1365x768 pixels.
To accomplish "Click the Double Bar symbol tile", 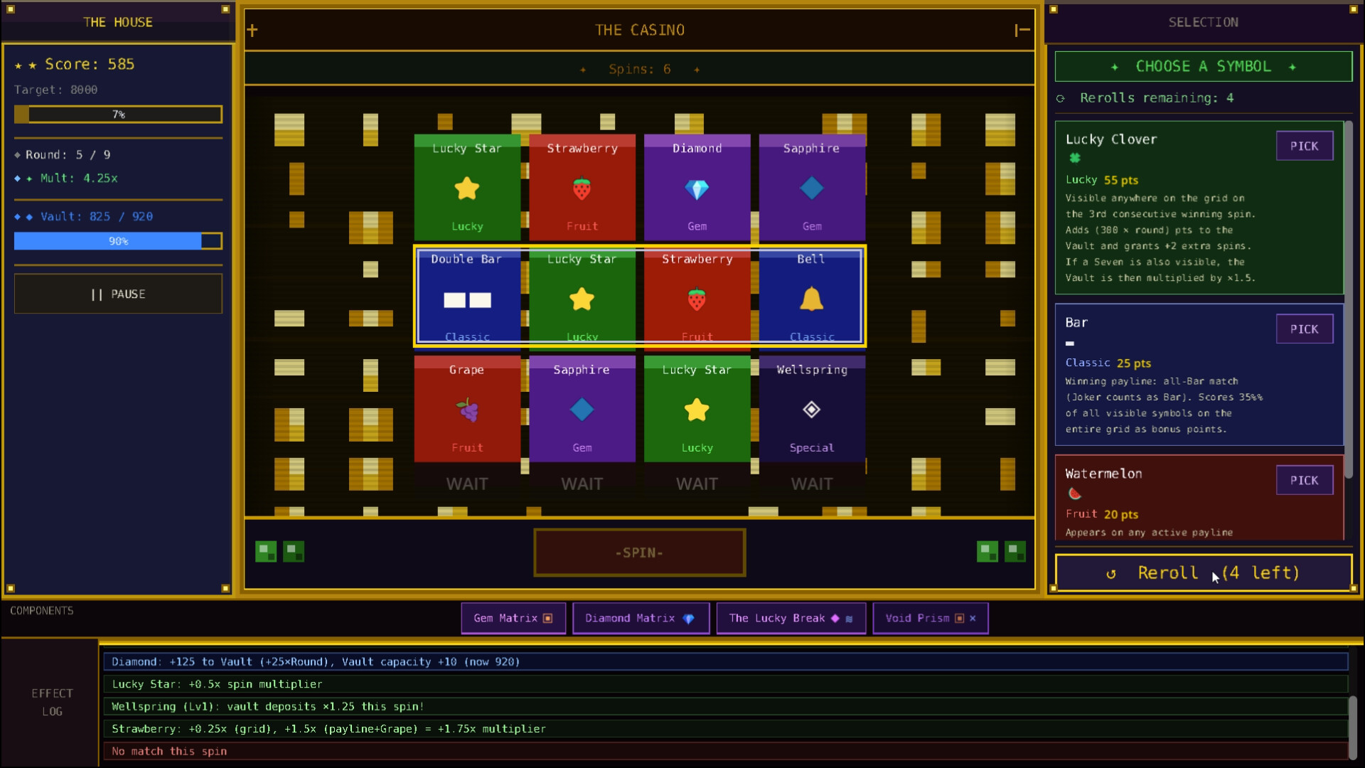I will tap(467, 297).
